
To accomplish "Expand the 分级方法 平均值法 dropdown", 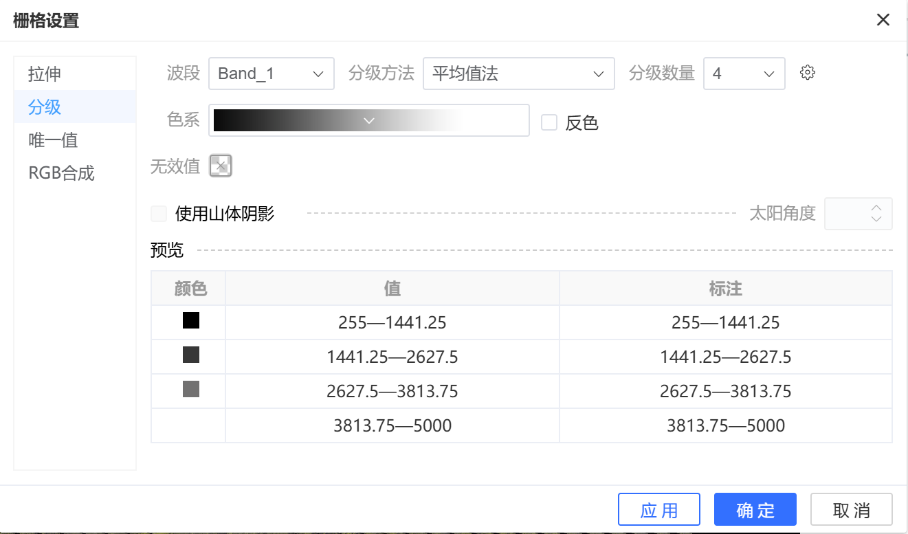I will click(518, 74).
